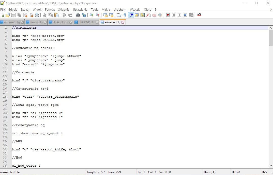Open the Wtyczki menu

coord(135,10)
